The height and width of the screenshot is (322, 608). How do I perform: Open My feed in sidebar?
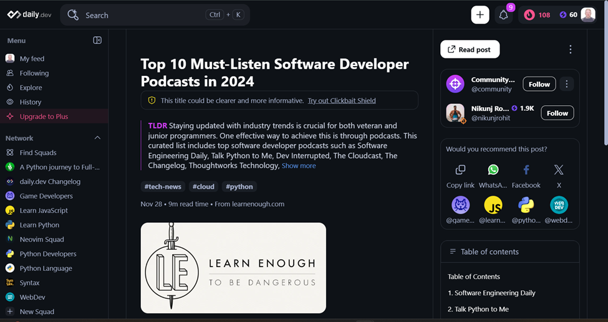[x=54, y=59]
